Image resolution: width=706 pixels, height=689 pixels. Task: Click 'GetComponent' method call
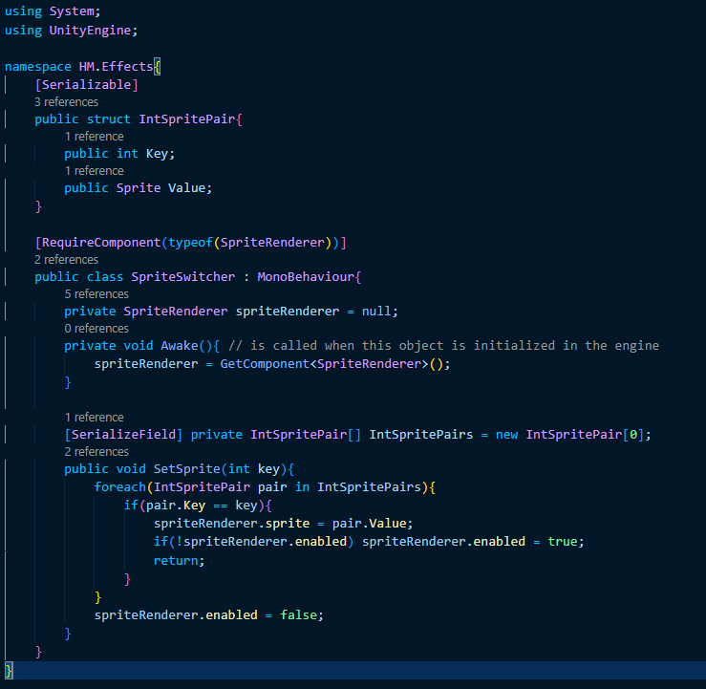pyautogui.click(x=265, y=364)
